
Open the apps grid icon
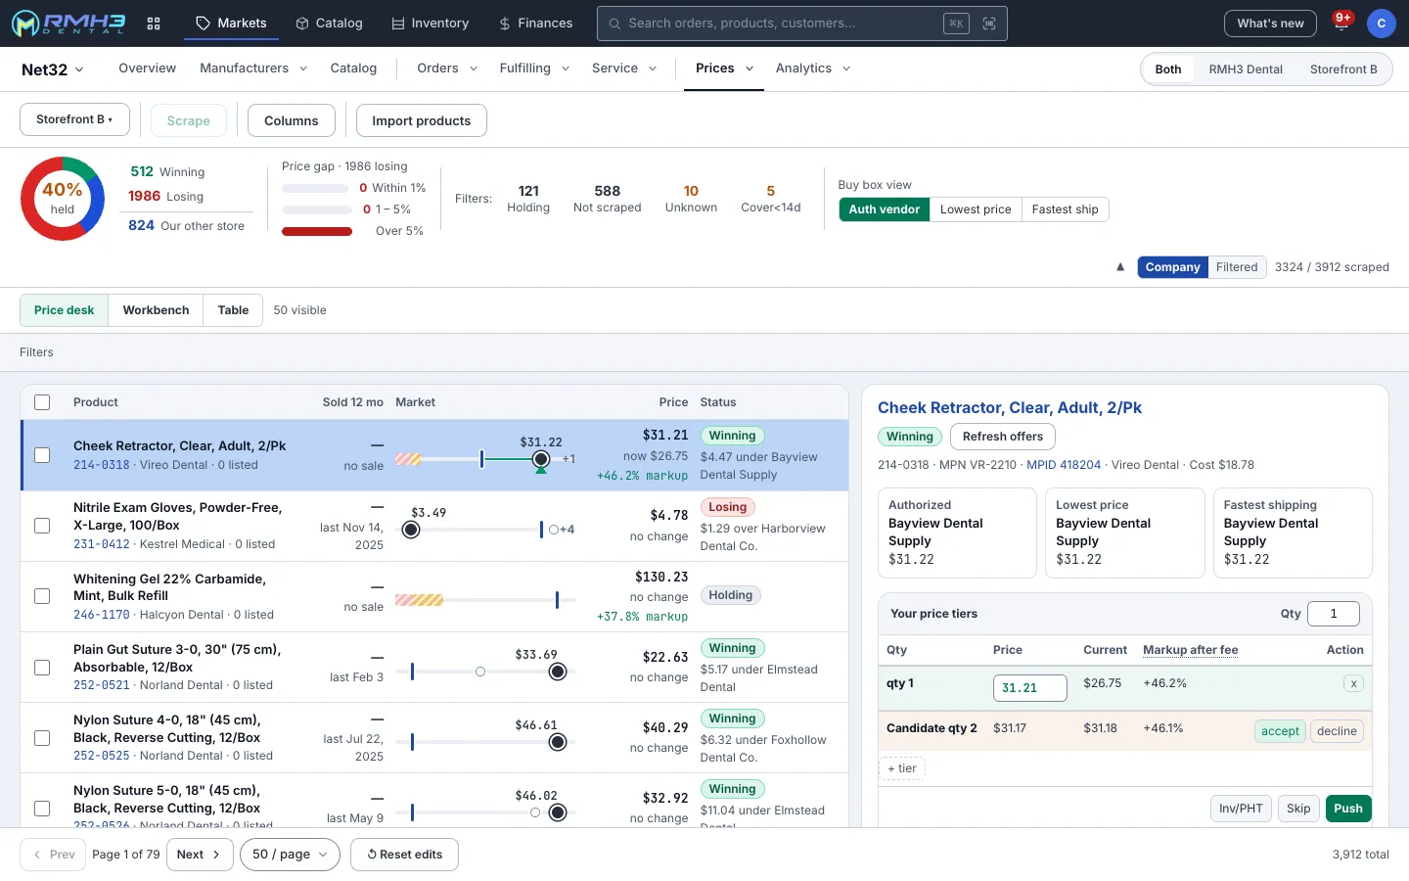click(154, 23)
